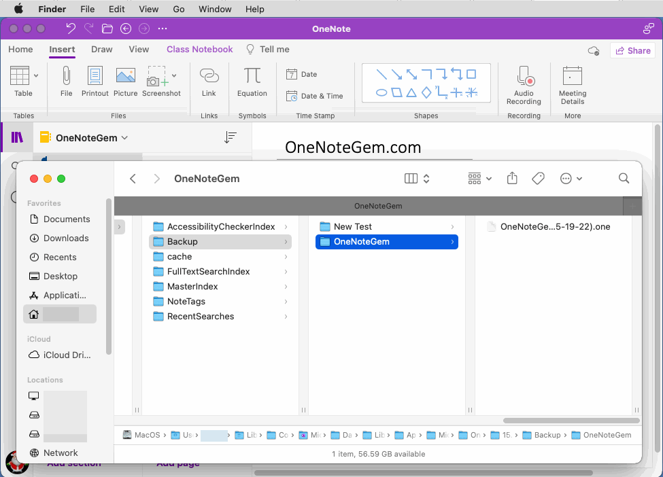
Task: Open Finder action menu with ellipsis
Action: click(571, 178)
